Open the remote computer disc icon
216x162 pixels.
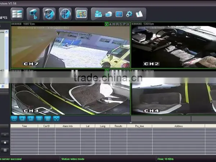pos(109,14)
